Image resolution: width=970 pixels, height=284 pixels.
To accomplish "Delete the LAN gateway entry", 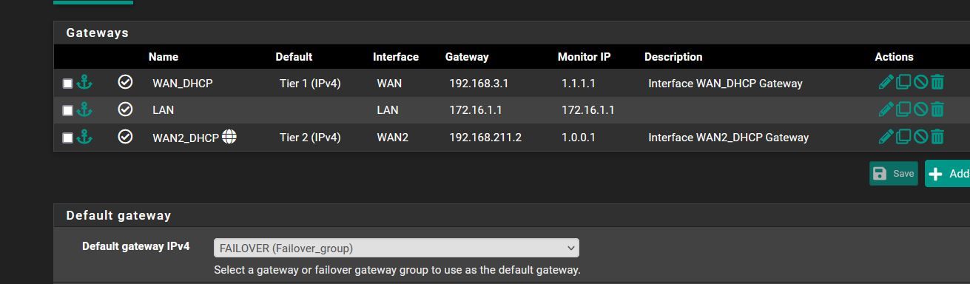I will [x=937, y=109].
